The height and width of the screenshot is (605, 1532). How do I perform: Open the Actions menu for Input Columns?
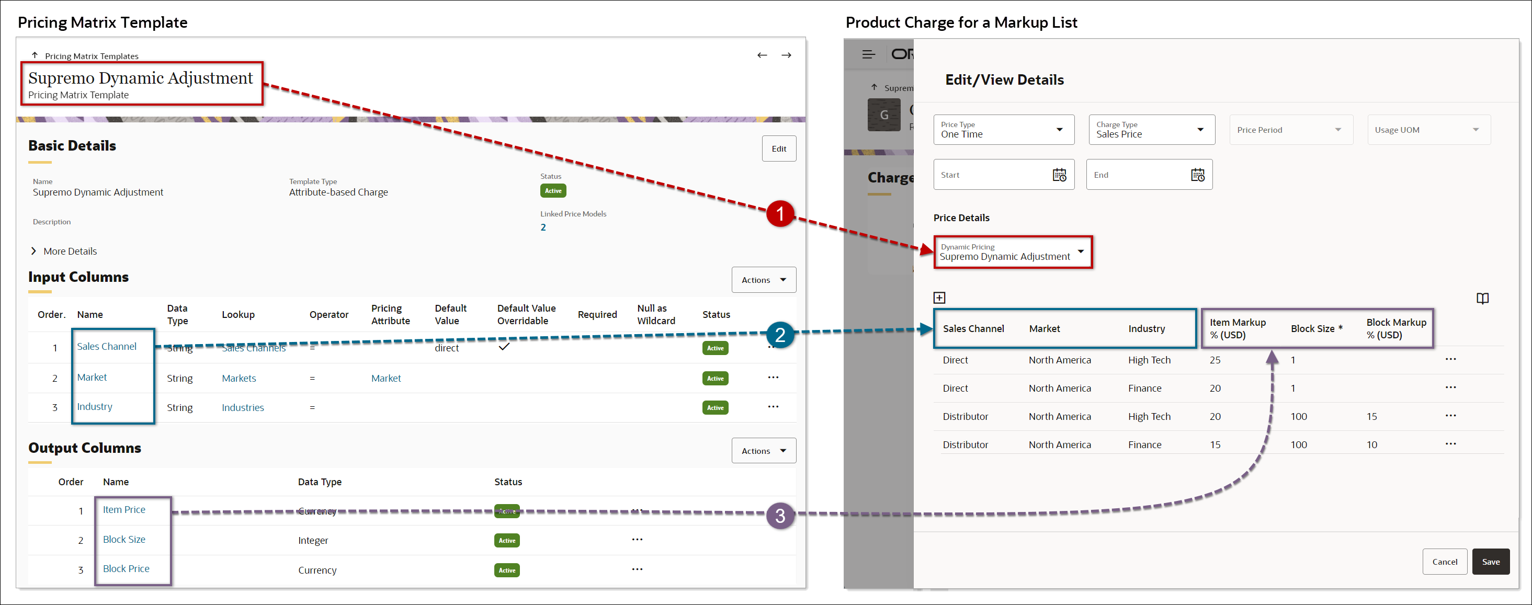764,279
